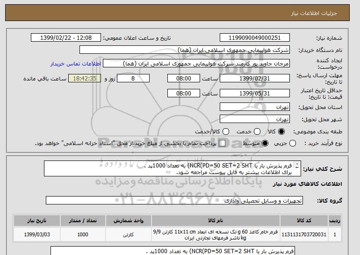Click quantity cell 1000
This screenshot has height=255, width=360.
click(83, 234)
